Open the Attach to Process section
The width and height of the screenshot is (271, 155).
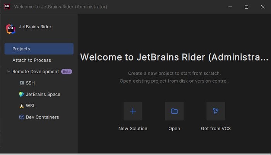[32, 60]
